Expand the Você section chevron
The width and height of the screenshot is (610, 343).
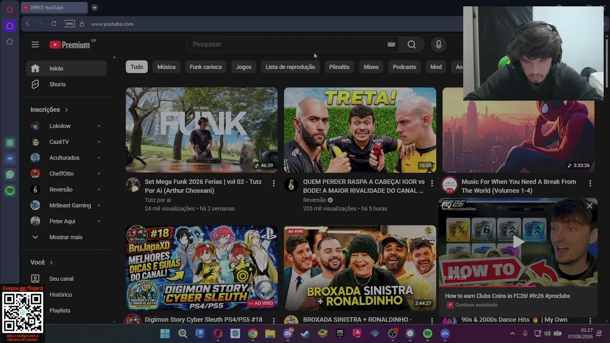pos(51,262)
